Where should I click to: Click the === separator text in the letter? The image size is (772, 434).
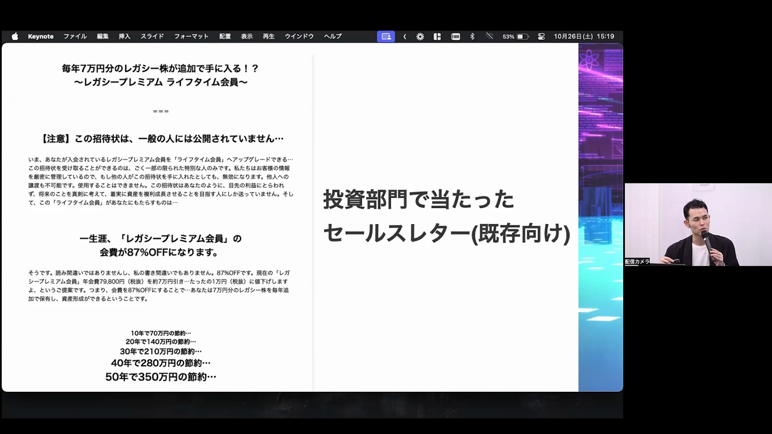(x=161, y=111)
